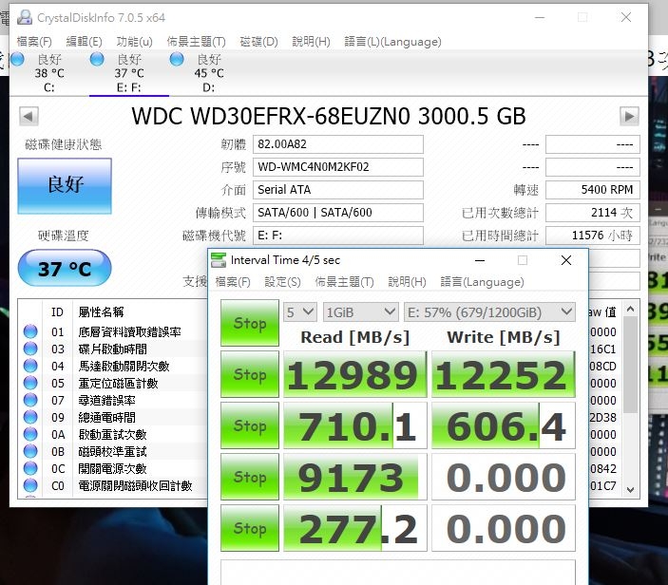Click the empty comment field below results
The width and height of the screenshot is (668, 585).
tap(398, 573)
